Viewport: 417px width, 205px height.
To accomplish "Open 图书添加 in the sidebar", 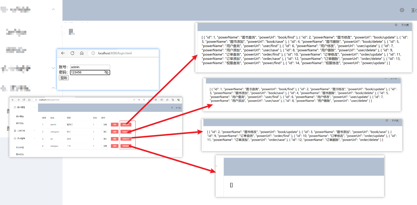I will 20,154.
